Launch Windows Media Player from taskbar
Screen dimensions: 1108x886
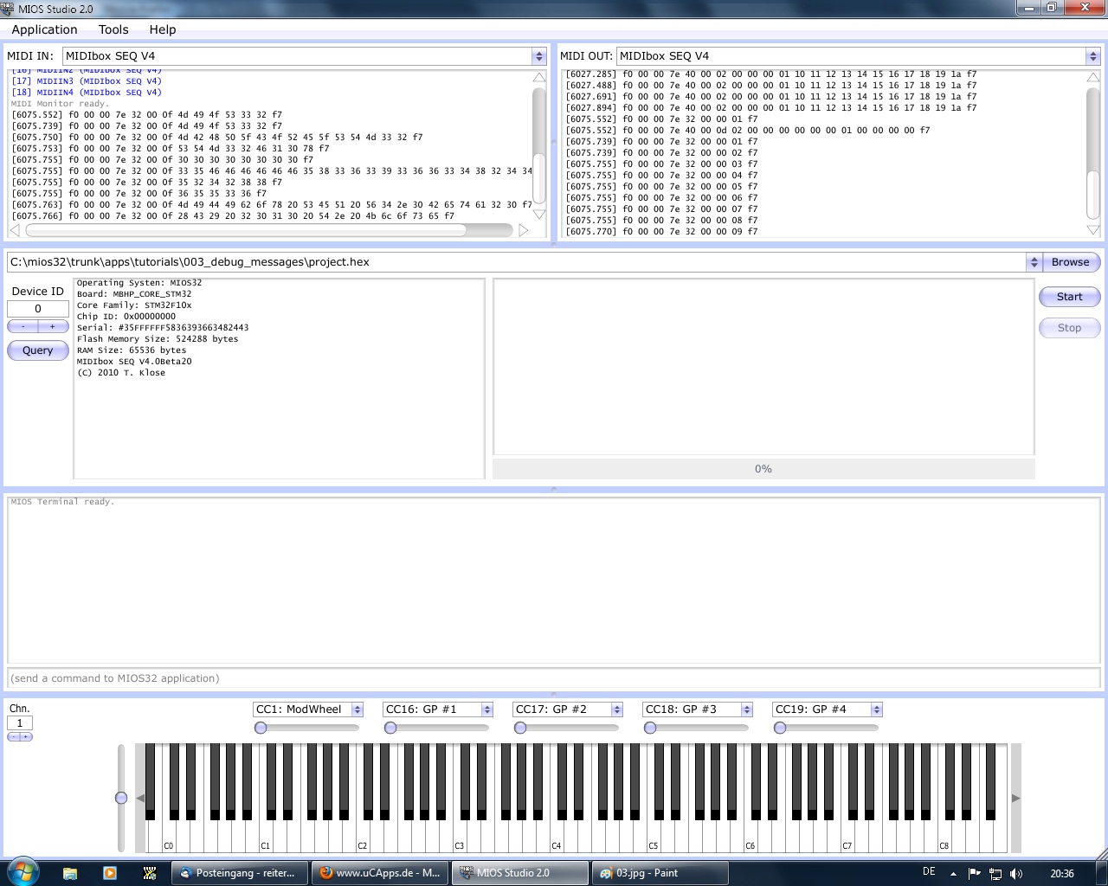[x=110, y=873]
